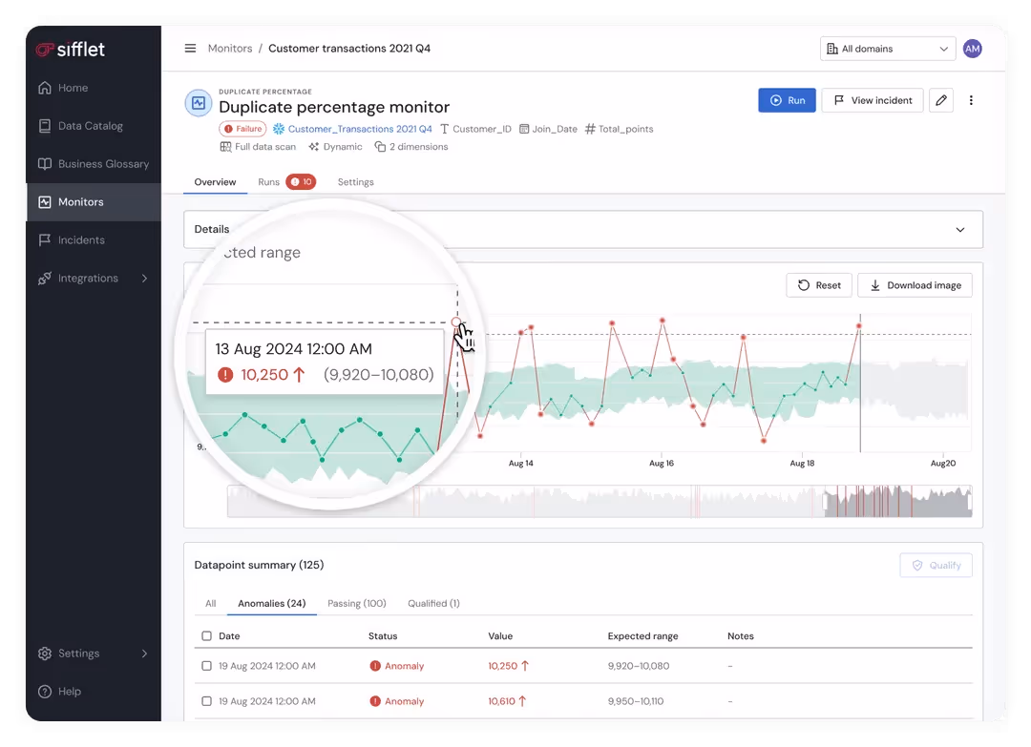Click the Home house icon
1031x747 pixels.
pyautogui.click(x=45, y=88)
